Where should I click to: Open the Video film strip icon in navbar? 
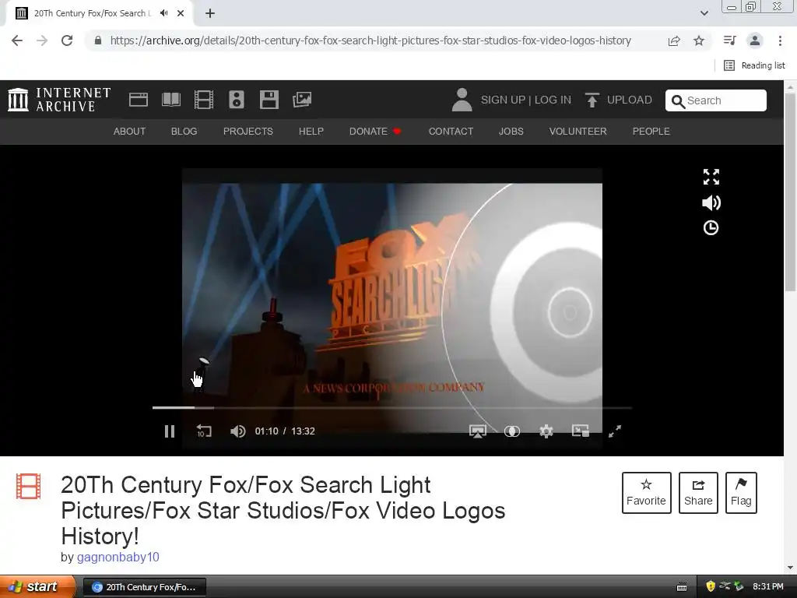click(204, 100)
